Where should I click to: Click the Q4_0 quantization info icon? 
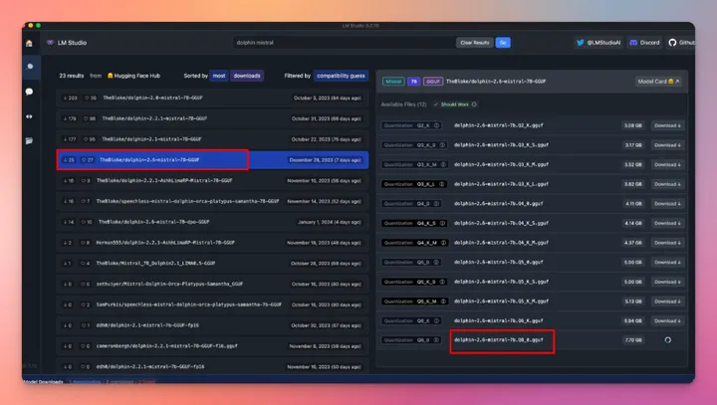436,204
